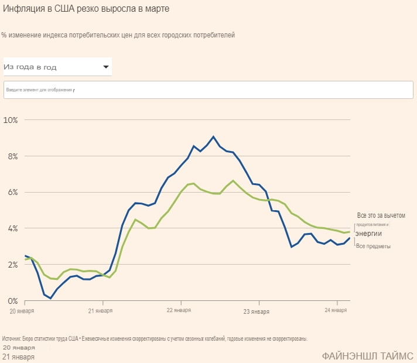The width and height of the screenshot is (417, 363).
Task: Focus the "Введите элемент для отображения" input field
Action: [208, 90]
